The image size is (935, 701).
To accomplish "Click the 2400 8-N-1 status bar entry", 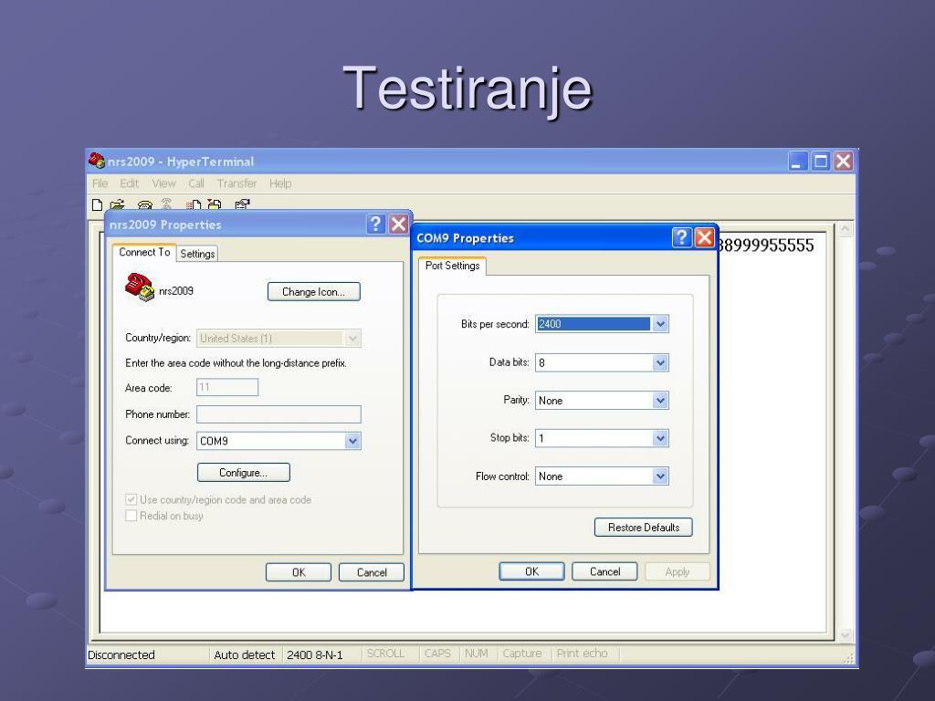I will tap(315, 654).
